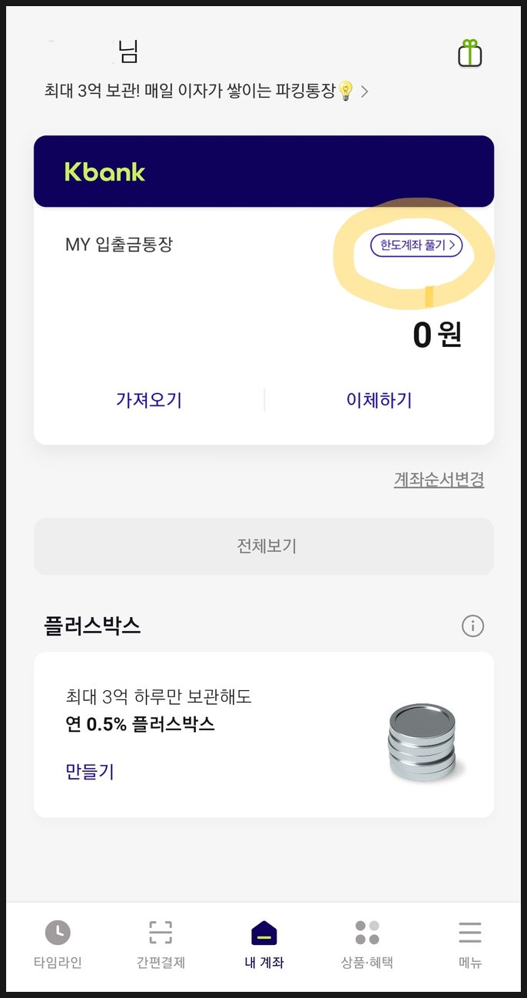Tap the 플러스박스 info icon
This screenshot has width=527, height=998.
[x=473, y=626]
